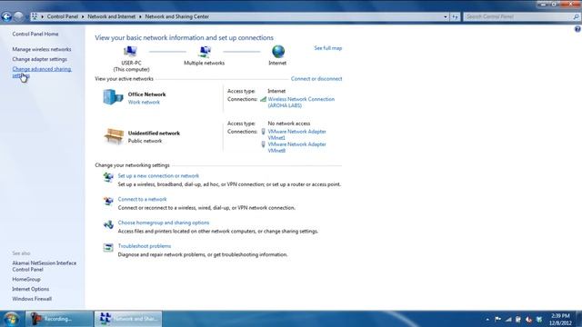This screenshot has width=582, height=327.
Task: Click Connect to a network link
Action: click(142, 199)
